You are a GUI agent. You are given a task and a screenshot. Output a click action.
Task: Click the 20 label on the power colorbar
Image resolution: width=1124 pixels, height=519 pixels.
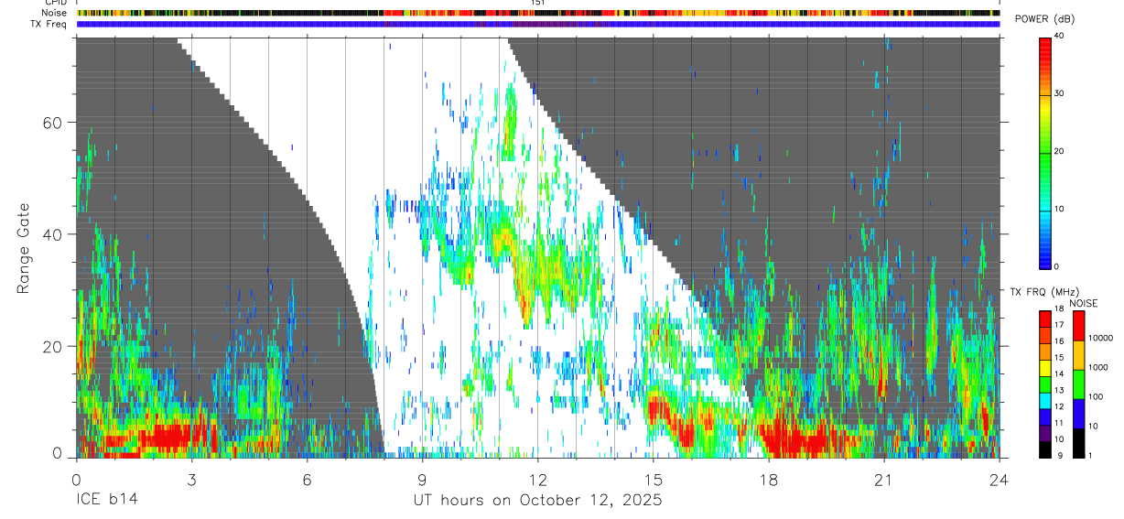[x=1060, y=152]
